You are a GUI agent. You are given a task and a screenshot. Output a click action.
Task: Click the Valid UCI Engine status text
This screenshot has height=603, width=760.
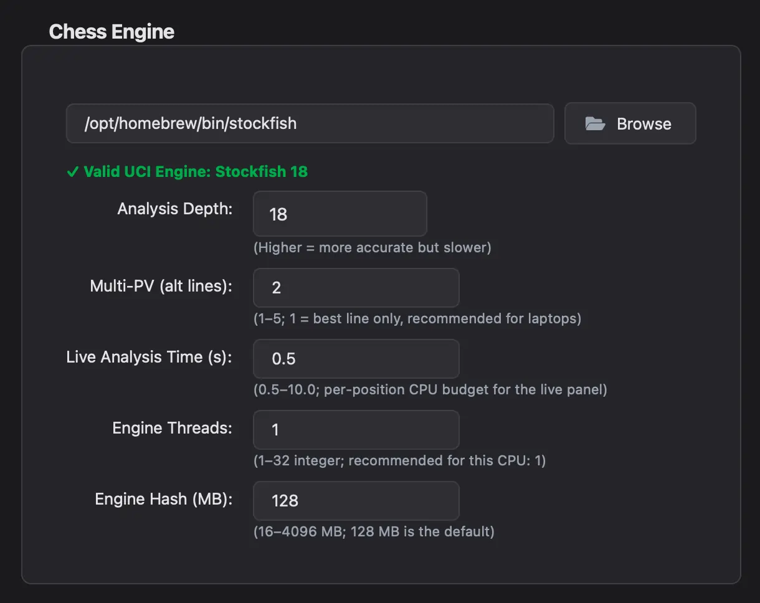196,171
